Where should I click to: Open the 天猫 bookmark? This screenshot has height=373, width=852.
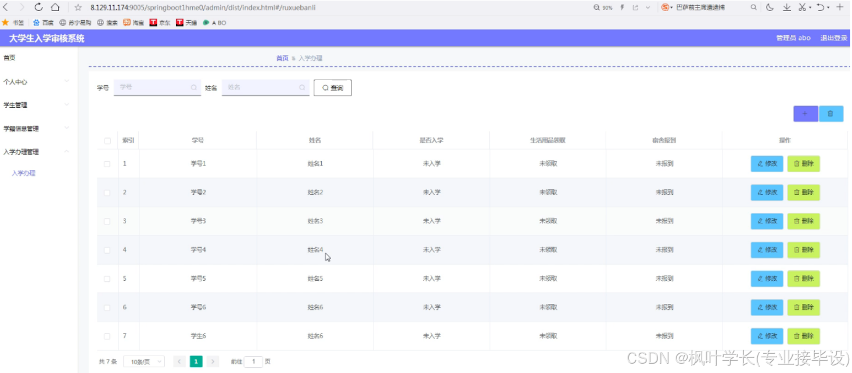point(186,23)
